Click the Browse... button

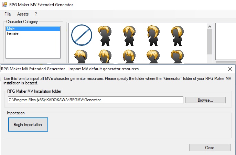[205, 100]
